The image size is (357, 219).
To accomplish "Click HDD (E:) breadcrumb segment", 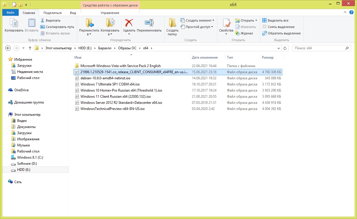I will 85,48.
